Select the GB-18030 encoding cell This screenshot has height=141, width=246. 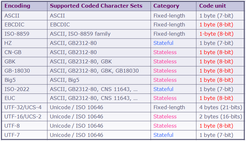[x=17, y=71]
